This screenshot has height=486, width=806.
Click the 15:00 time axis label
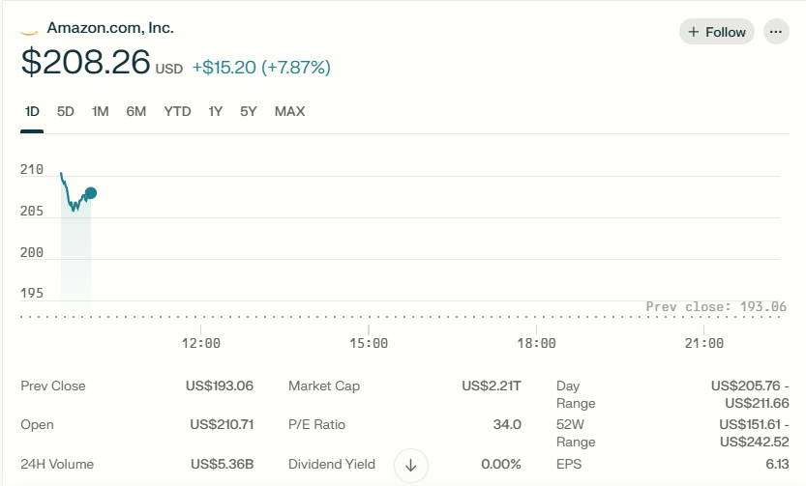(369, 343)
